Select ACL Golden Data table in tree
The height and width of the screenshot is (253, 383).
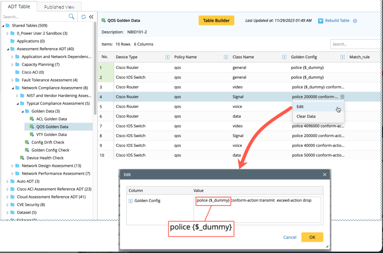pyautogui.click(x=51, y=119)
